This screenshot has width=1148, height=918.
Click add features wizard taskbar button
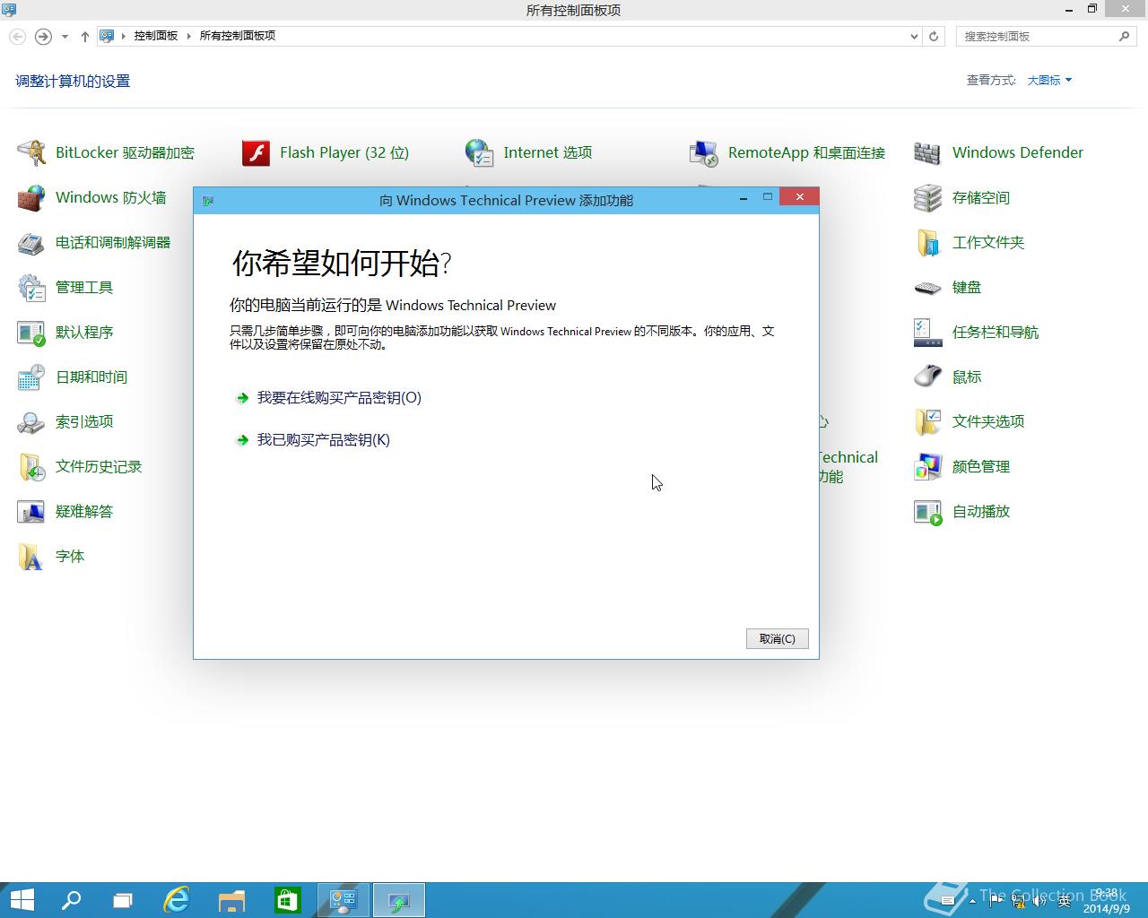point(398,900)
